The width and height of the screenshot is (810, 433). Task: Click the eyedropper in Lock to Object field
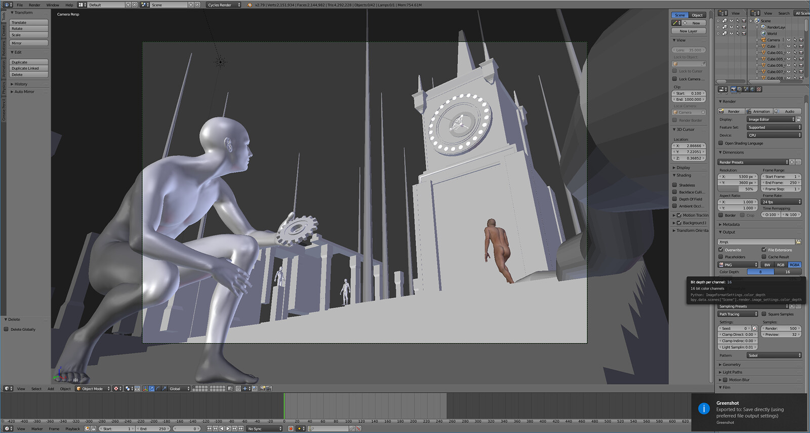point(703,64)
